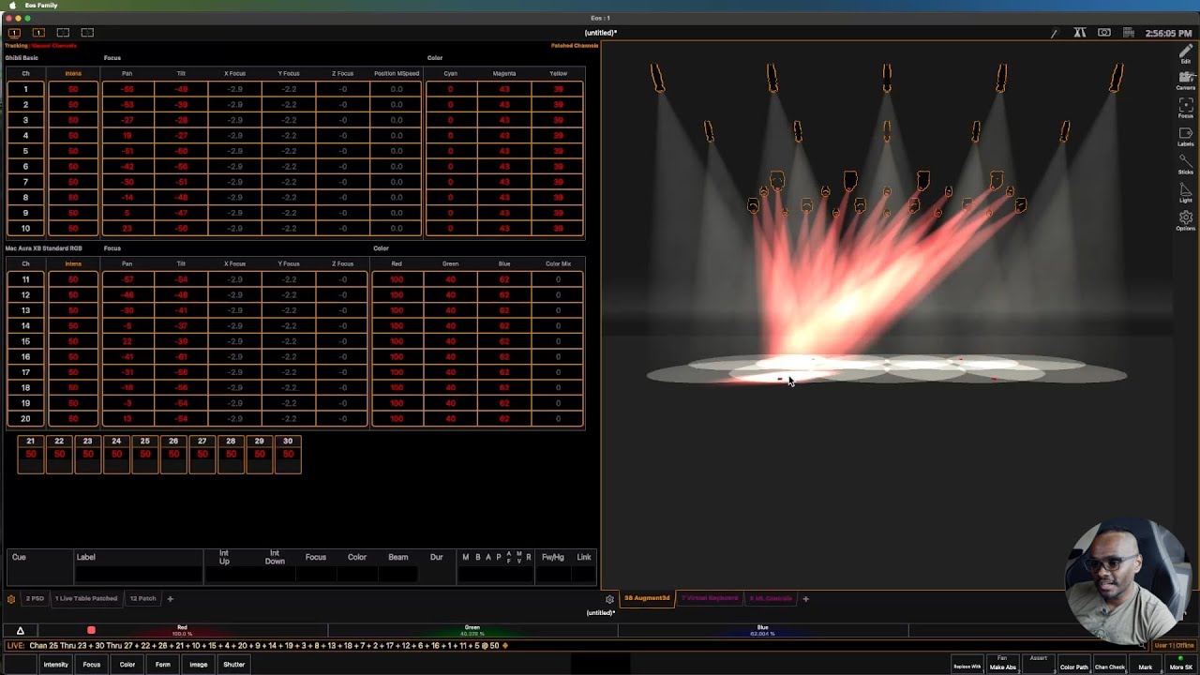
Task: Click the User 1 | Offline status
Action: click(x=1175, y=645)
